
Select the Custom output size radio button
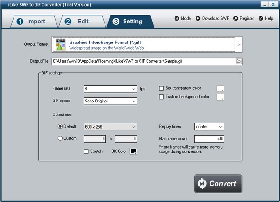pos(60,138)
